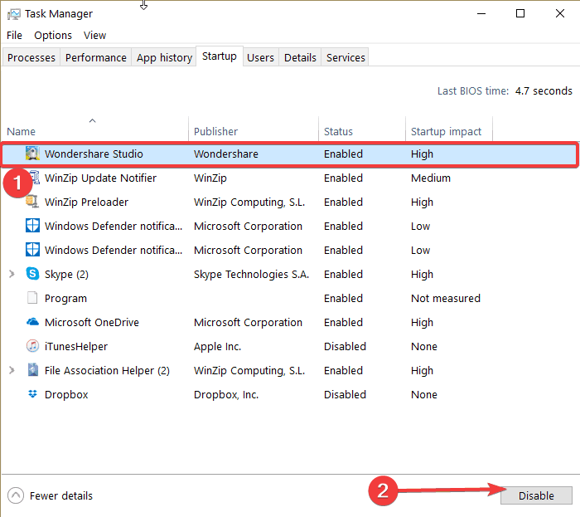This screenshot has height=517, width=580.
Task: Click the WinZip Preloader icon
Action: [32, 202]
